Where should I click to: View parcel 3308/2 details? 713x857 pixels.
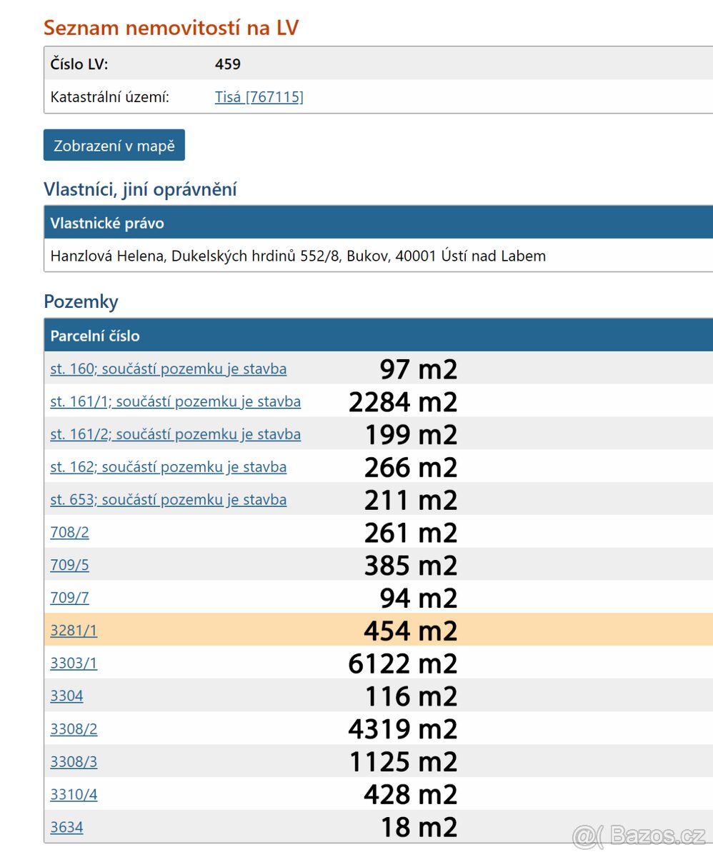pos(74,729)
